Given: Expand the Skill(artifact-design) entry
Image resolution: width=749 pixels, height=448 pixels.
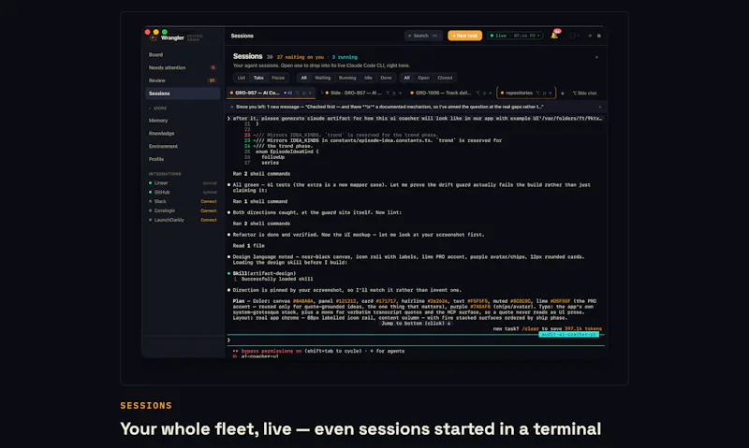Looking at the screenshot, I should [264, 273].
